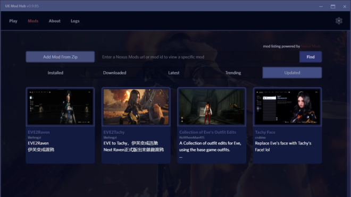This screenshot has width=351, height=197.
Task: Open Collection of Eve's Outfit Edits thumbnail
Action: click(212, 107)
